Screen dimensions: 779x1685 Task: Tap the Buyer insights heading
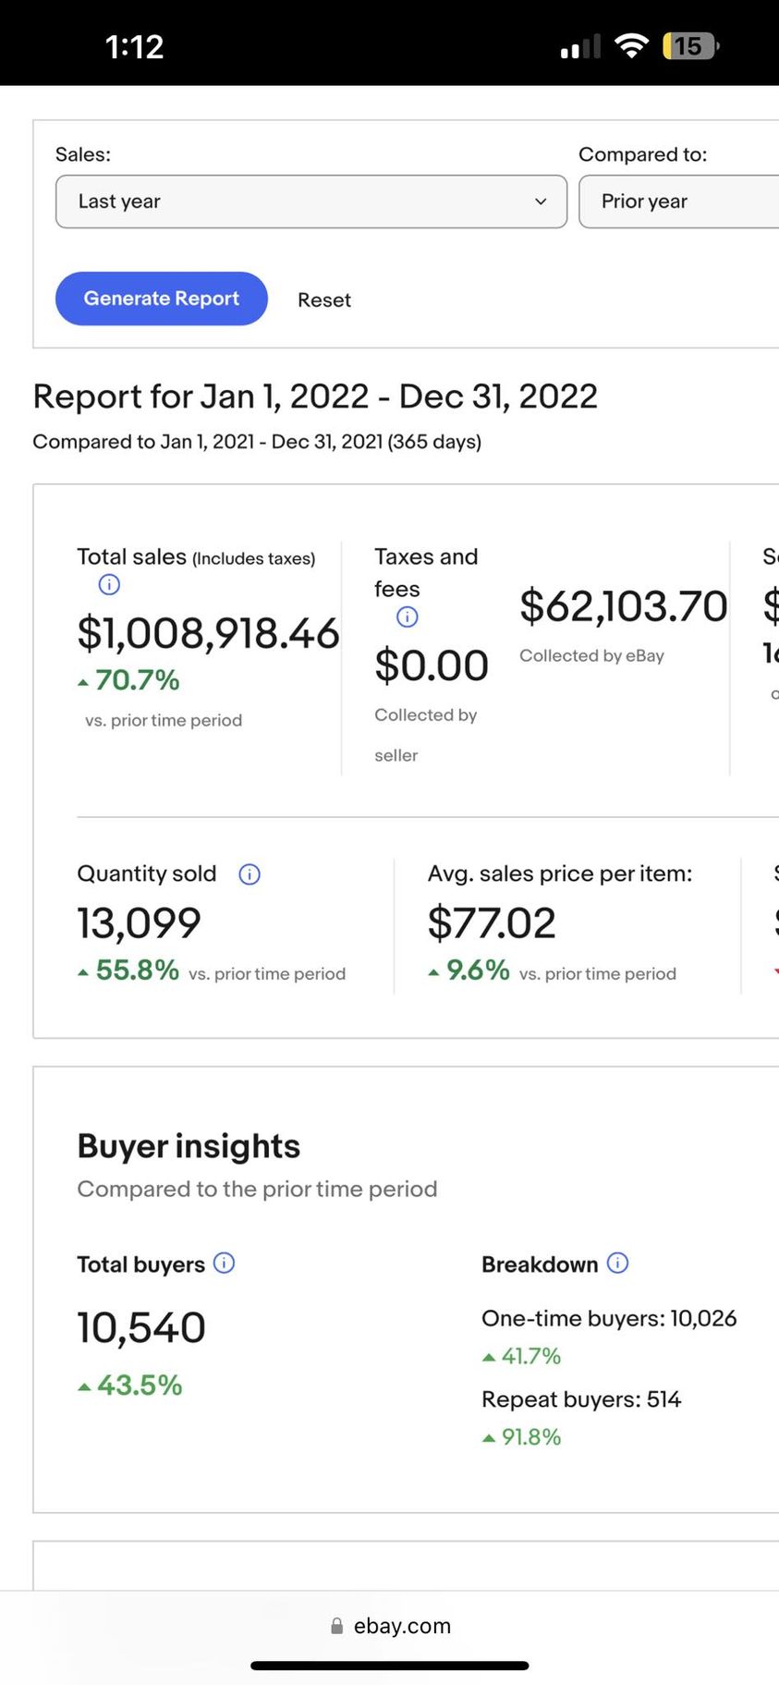189,1146
